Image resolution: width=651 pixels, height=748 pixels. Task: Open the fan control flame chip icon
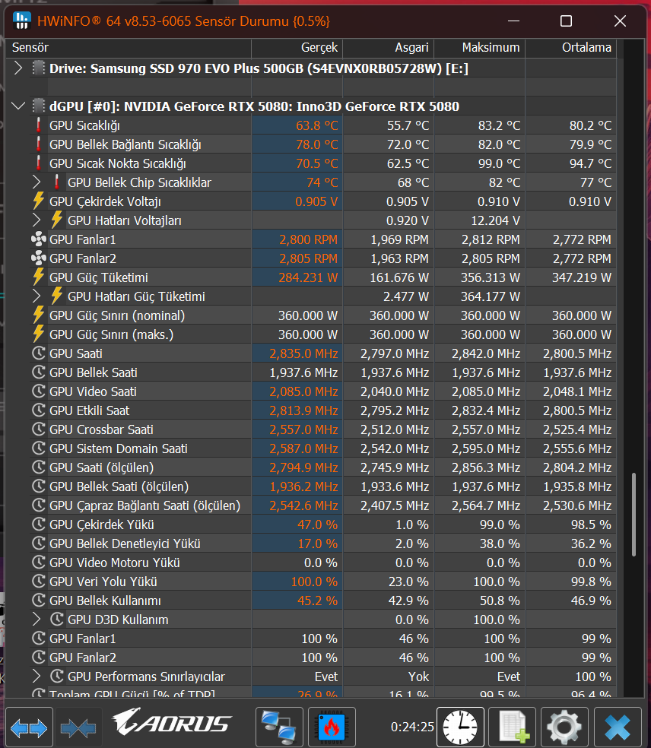pos(332,727)
